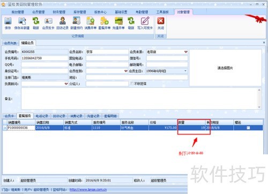This screenshot has width=268, height=194.
Task: Sort by the 服务名称 column header
Action: [135, 122]
